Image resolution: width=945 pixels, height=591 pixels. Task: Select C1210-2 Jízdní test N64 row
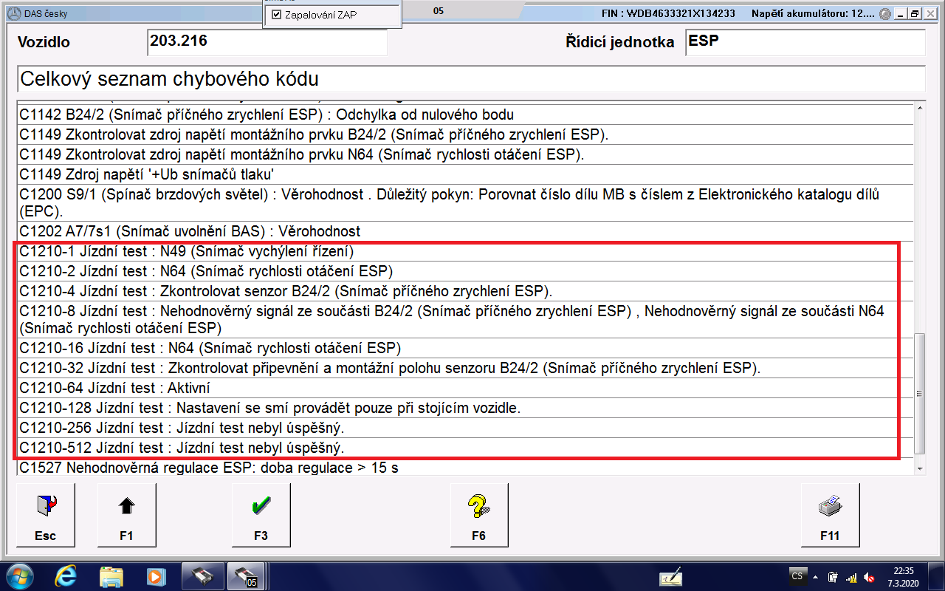[x=464, y=271]
